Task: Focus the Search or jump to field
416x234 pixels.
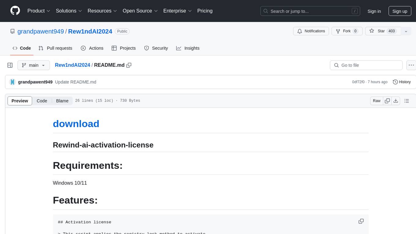Action: click(x=310, y=11)
